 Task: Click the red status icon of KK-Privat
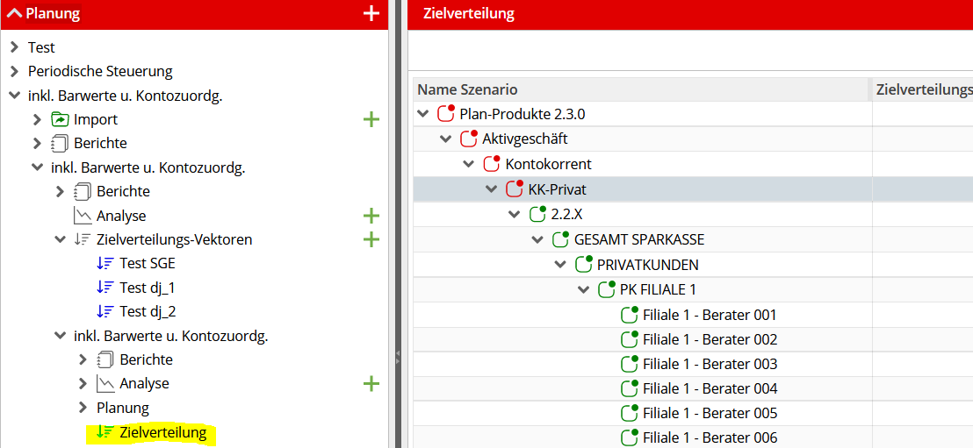tap(515, 189)
